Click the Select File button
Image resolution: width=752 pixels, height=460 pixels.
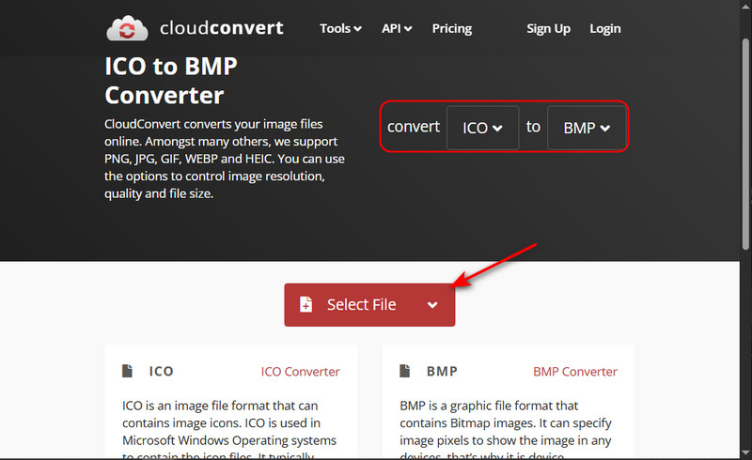click(x=369, y=305)
